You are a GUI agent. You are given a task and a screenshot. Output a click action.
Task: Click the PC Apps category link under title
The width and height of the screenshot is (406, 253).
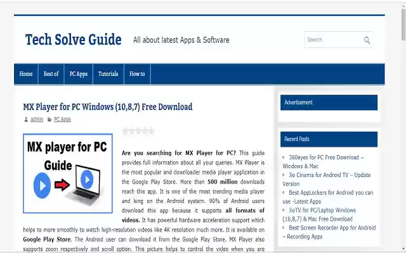(x=62, y=120)
